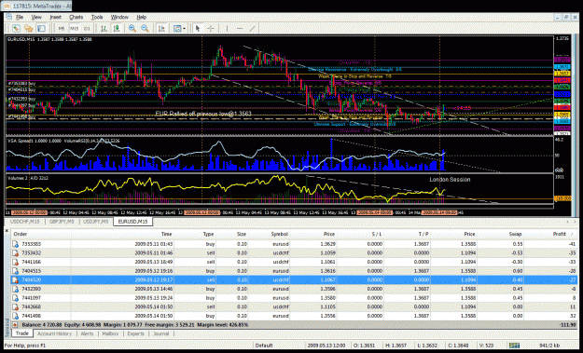Click order icon for 7353383
The width and height of the screenshot is (583, 353).
click(15, 244)
